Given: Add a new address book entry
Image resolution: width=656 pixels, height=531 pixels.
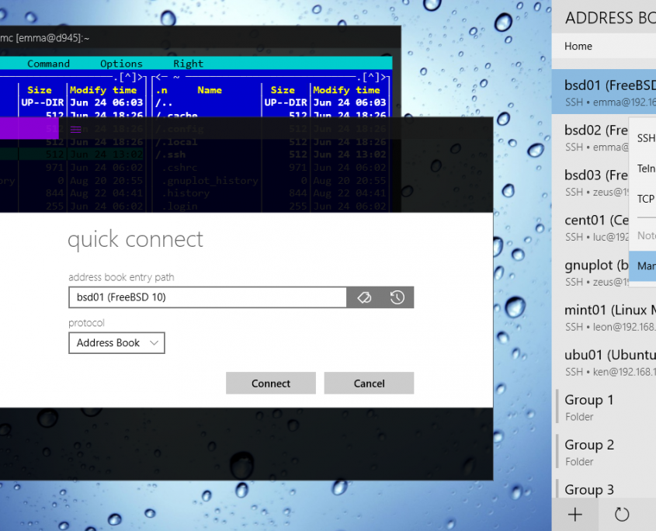Looking at the screenshot, I should coord(574,515).
